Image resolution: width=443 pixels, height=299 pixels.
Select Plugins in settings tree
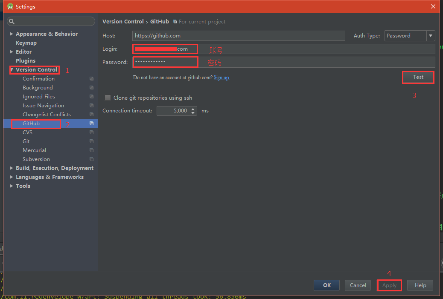click(x=26, y=60)
